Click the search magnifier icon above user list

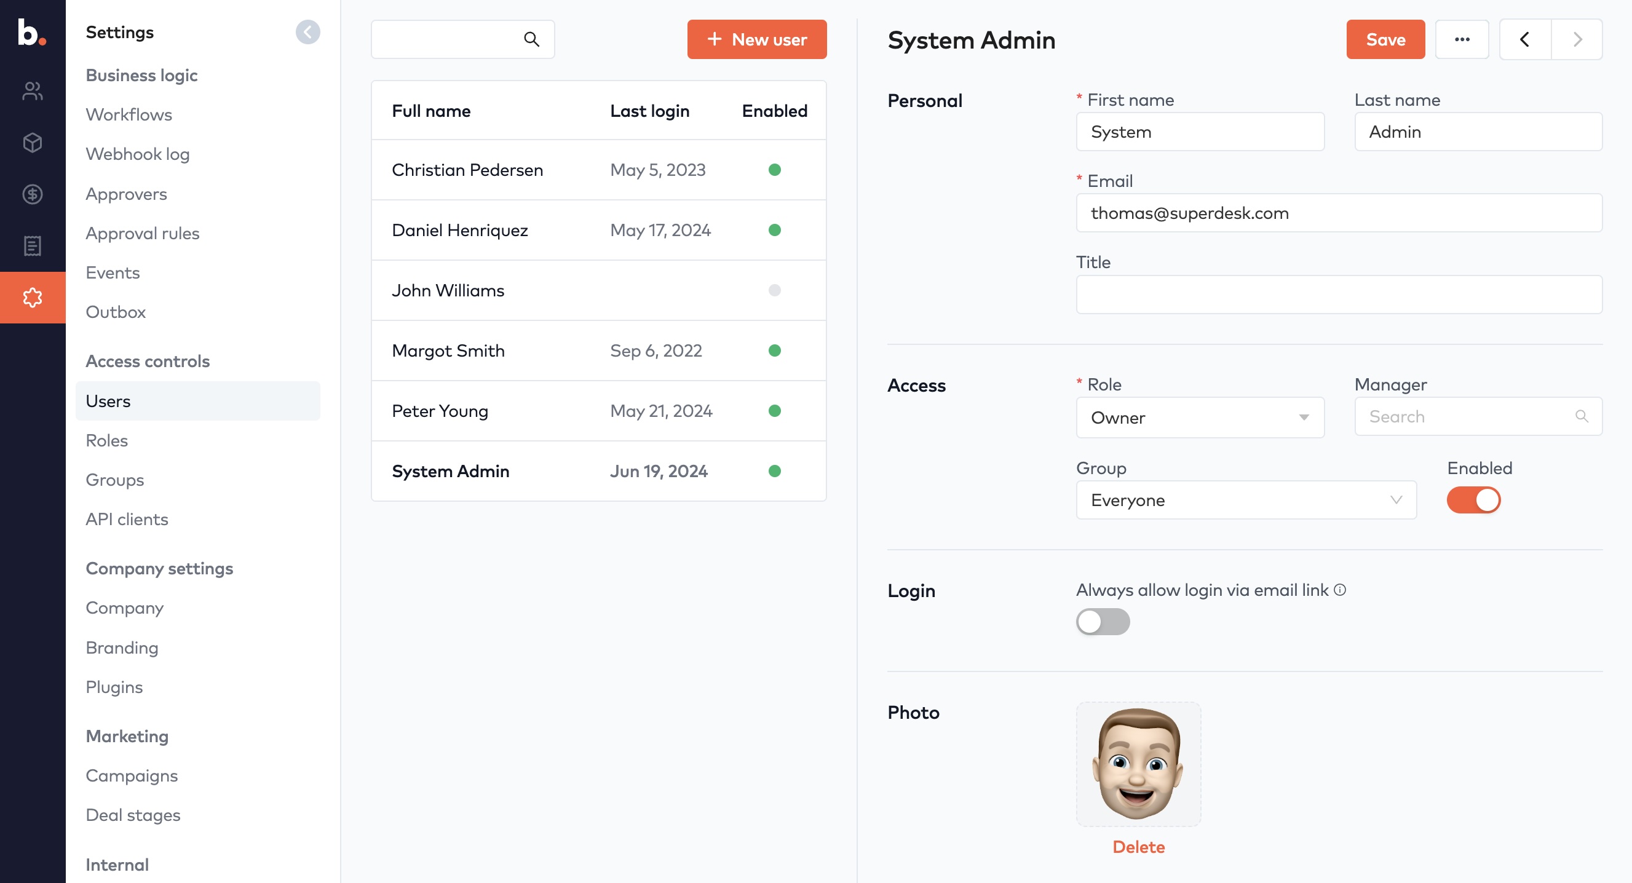pos(531,39)
